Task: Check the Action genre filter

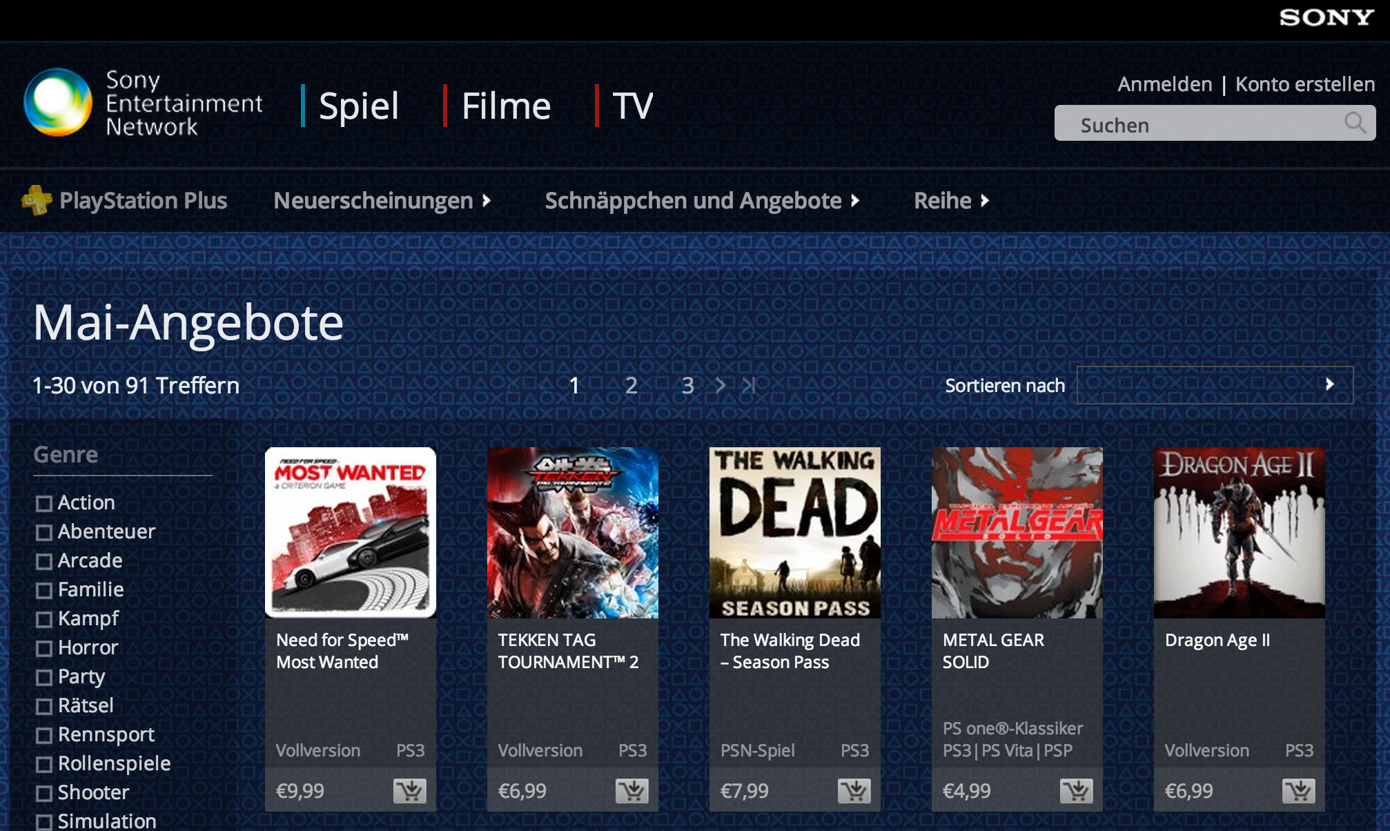Action: [x=44, y=503]
